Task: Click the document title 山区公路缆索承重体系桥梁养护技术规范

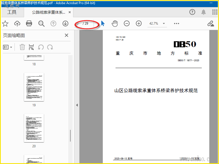Action: pyautogui.click(x=156, y=90)
